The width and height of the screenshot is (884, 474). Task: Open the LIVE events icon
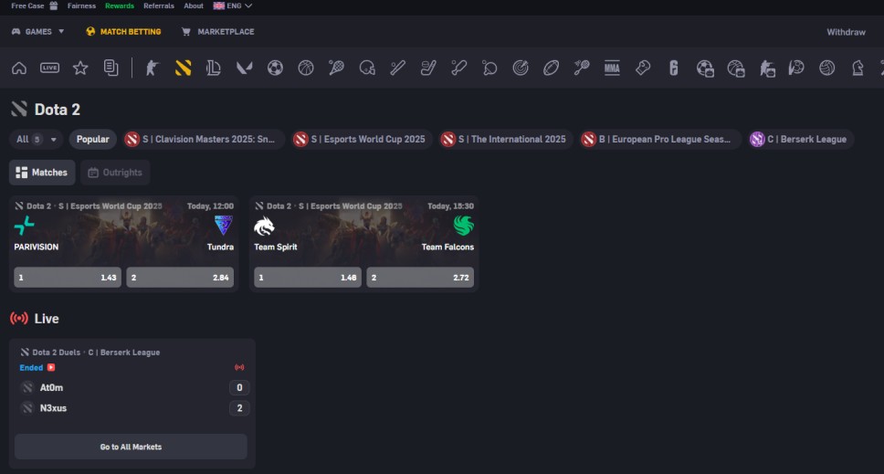point(49,68)
